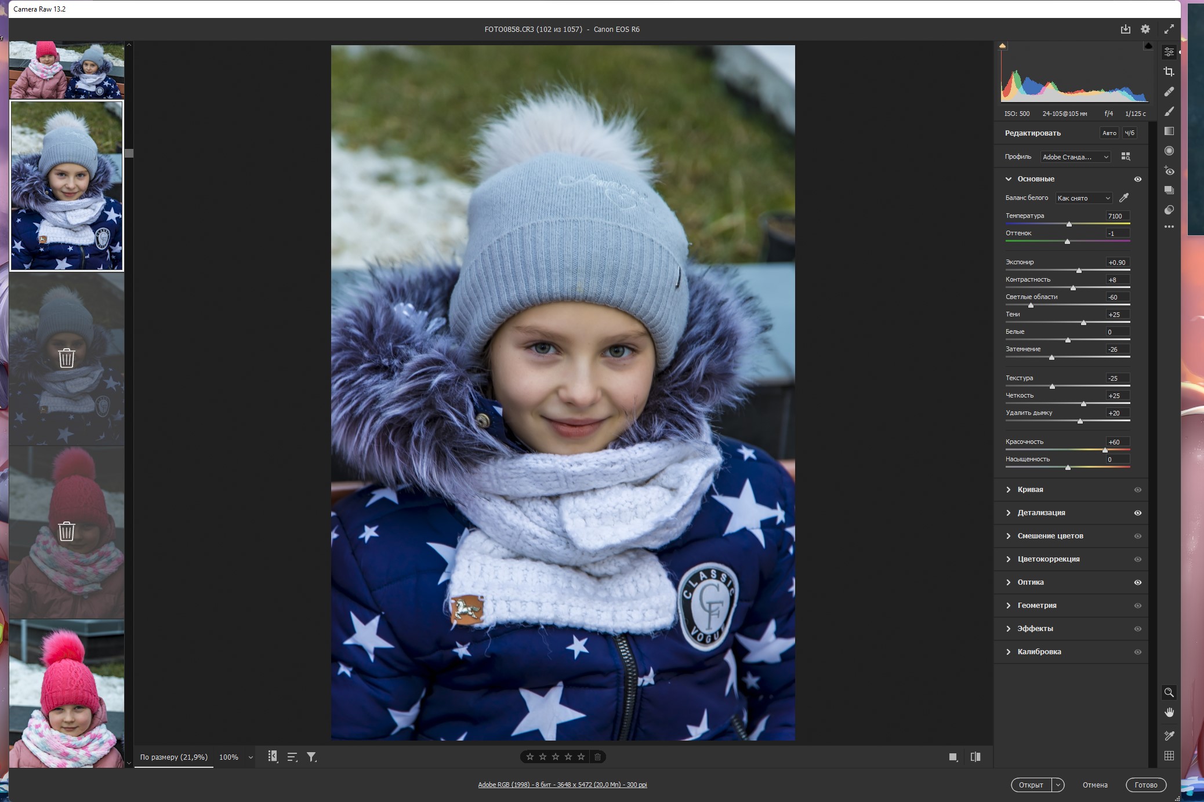Open Camera Raw preferences gear
The image size is (1204, 802).
1145,29
